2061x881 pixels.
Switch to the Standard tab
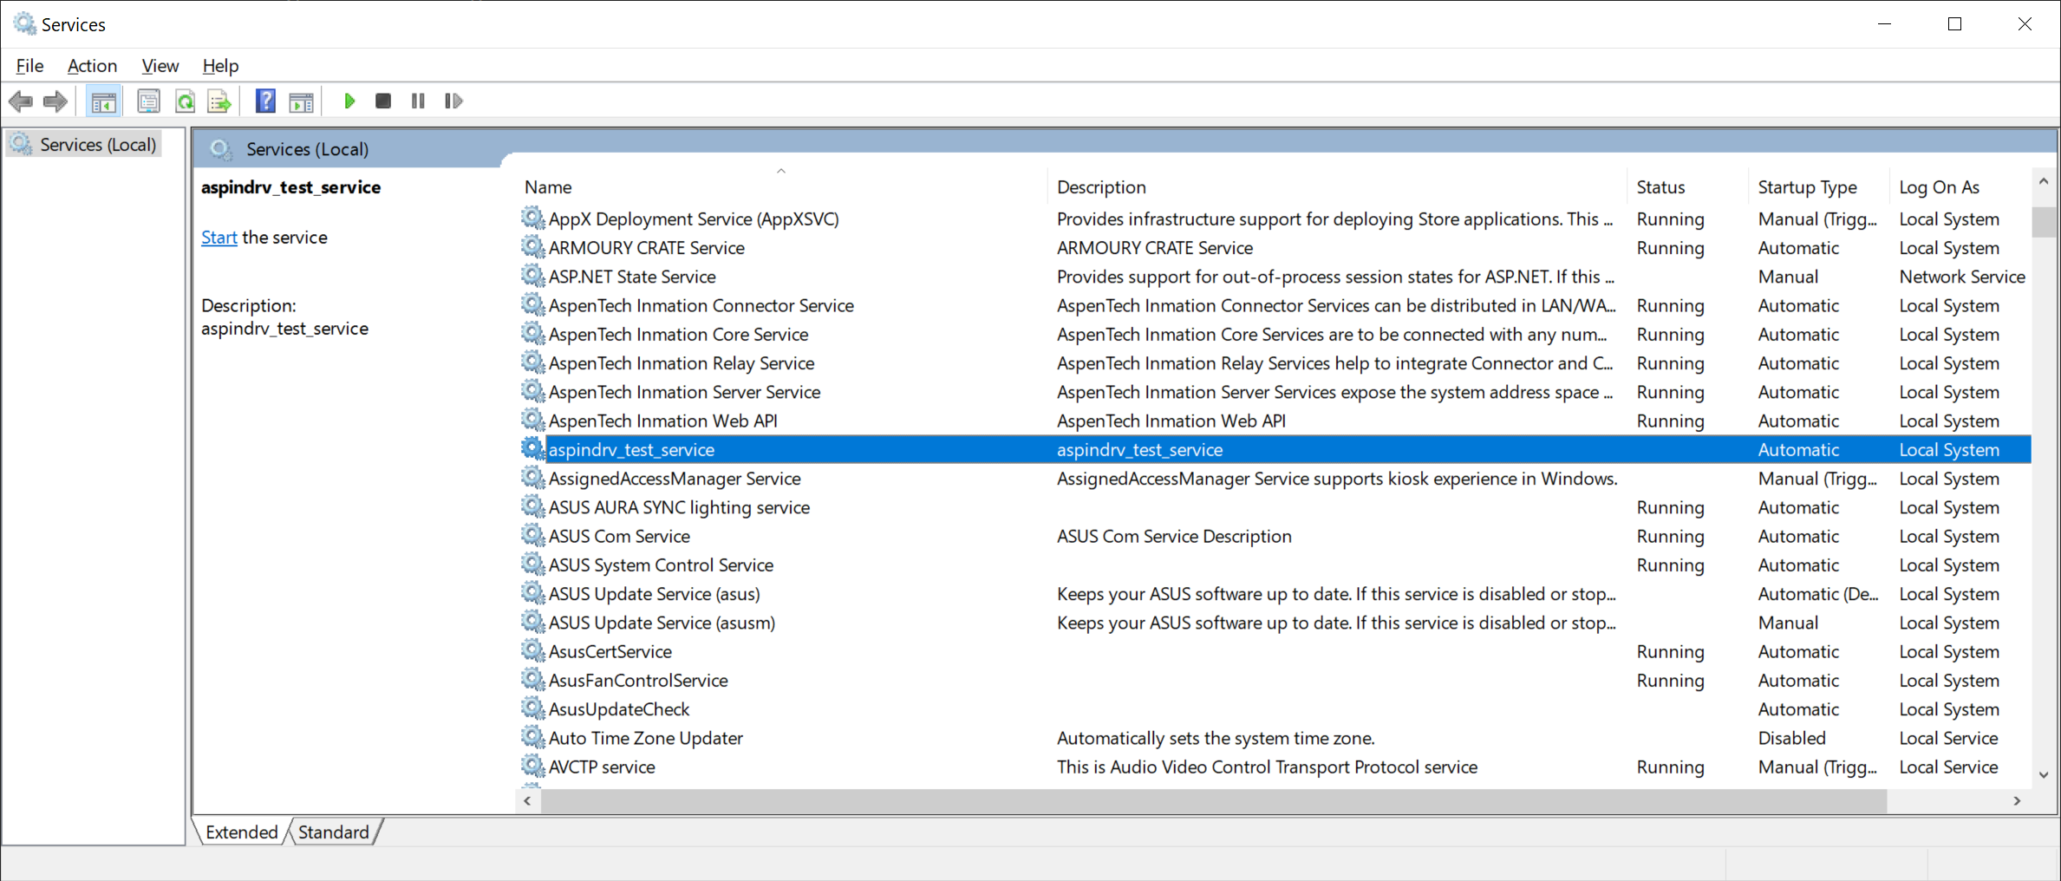(x=334, y=832)
